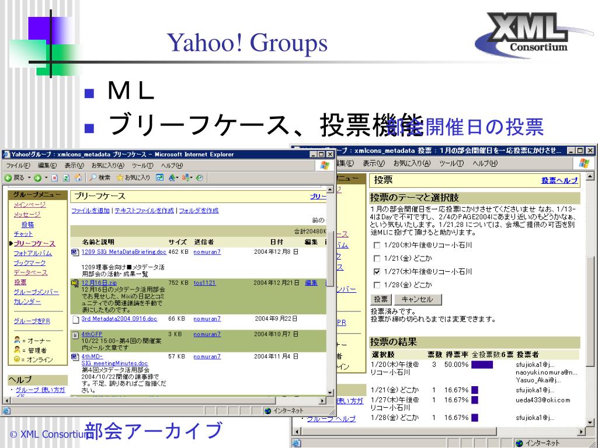Click Word icon beside 1209_SIG_MetaDataBriefing.doc

(x=75, y=252)
